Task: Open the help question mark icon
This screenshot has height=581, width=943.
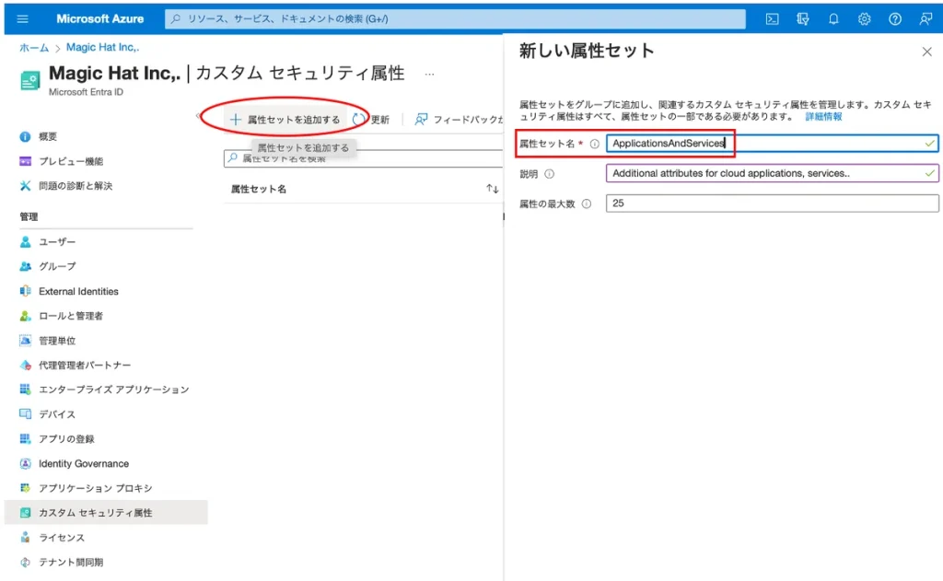Action: 894,18
